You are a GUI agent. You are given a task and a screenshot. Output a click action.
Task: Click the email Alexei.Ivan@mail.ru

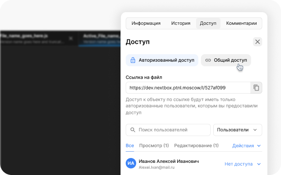(157, 167)
